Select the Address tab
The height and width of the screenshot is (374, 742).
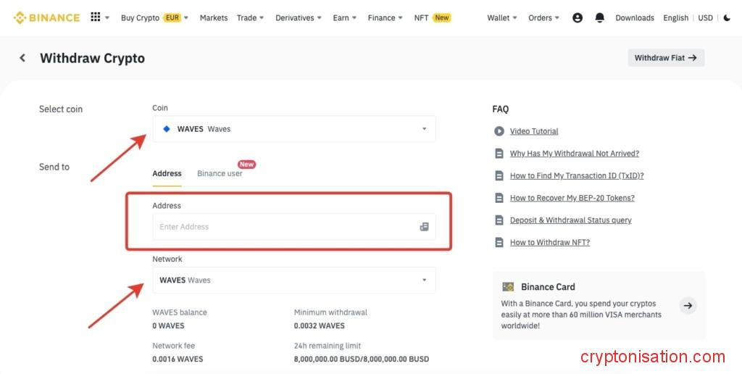tap(167, 173)
